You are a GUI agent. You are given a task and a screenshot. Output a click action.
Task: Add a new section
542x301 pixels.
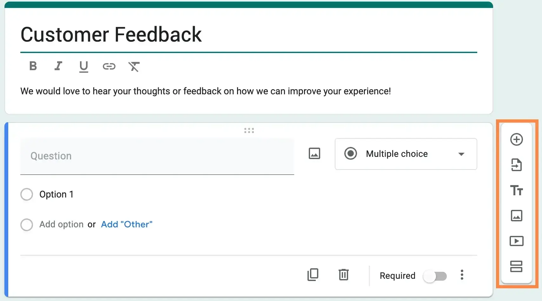[x=517, y=266]
